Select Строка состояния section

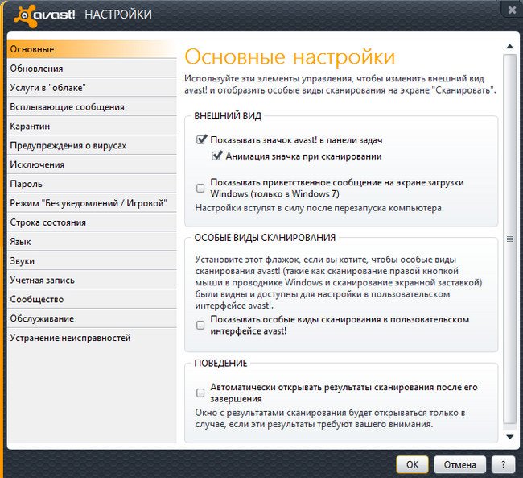tap(92, 222)
